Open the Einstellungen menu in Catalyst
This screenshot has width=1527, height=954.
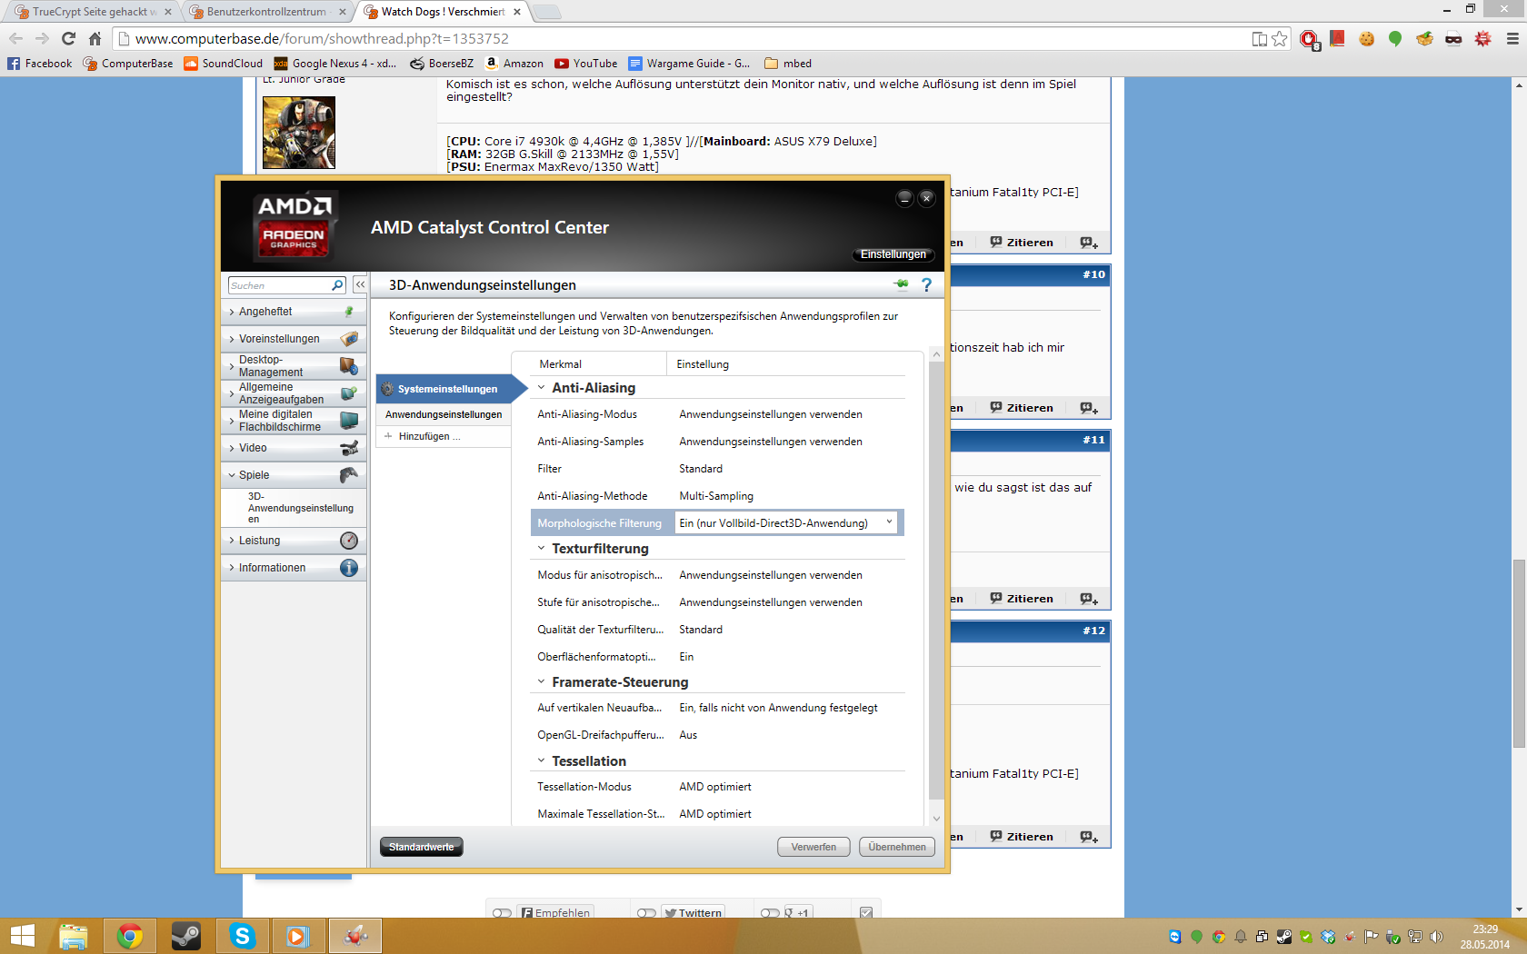(893, 254)
